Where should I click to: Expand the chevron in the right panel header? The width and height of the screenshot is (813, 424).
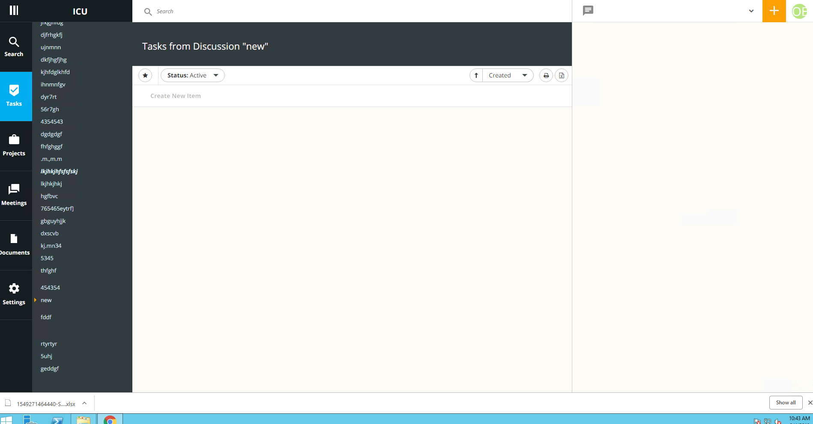coord(751,11)
